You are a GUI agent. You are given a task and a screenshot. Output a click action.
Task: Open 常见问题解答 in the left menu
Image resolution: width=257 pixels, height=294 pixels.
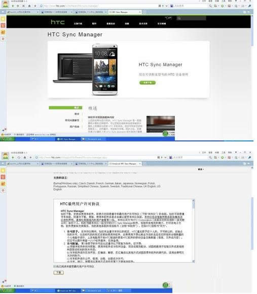pos(72,120)
